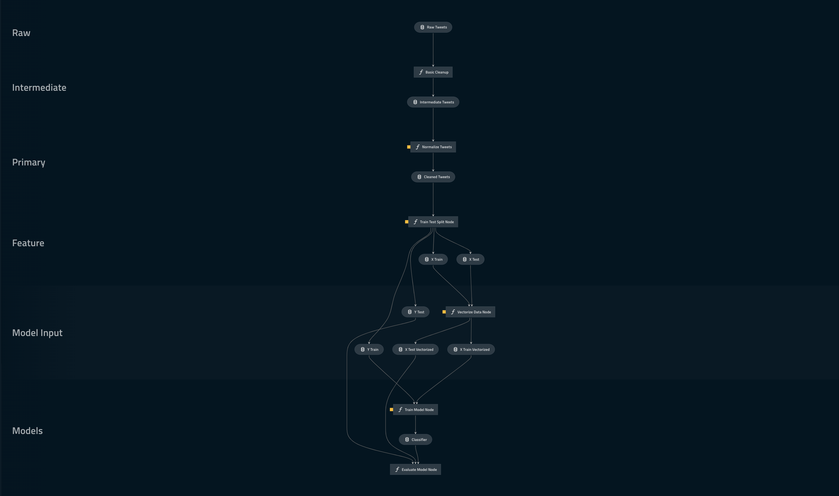Expand the Raw layer group
The height and width of the screenshot is (496, 839).
coord(21,32)
